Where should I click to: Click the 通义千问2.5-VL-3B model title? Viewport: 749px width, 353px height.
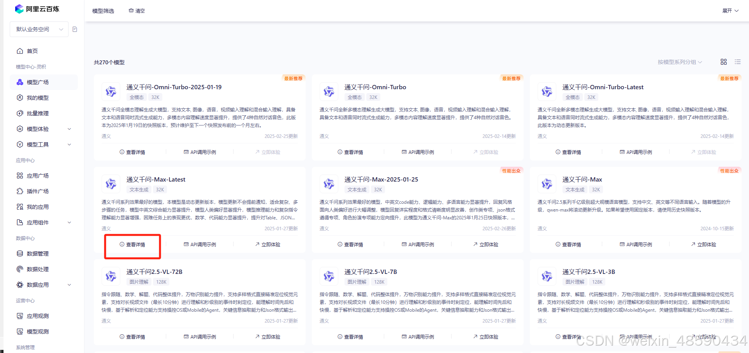[589, 272]
